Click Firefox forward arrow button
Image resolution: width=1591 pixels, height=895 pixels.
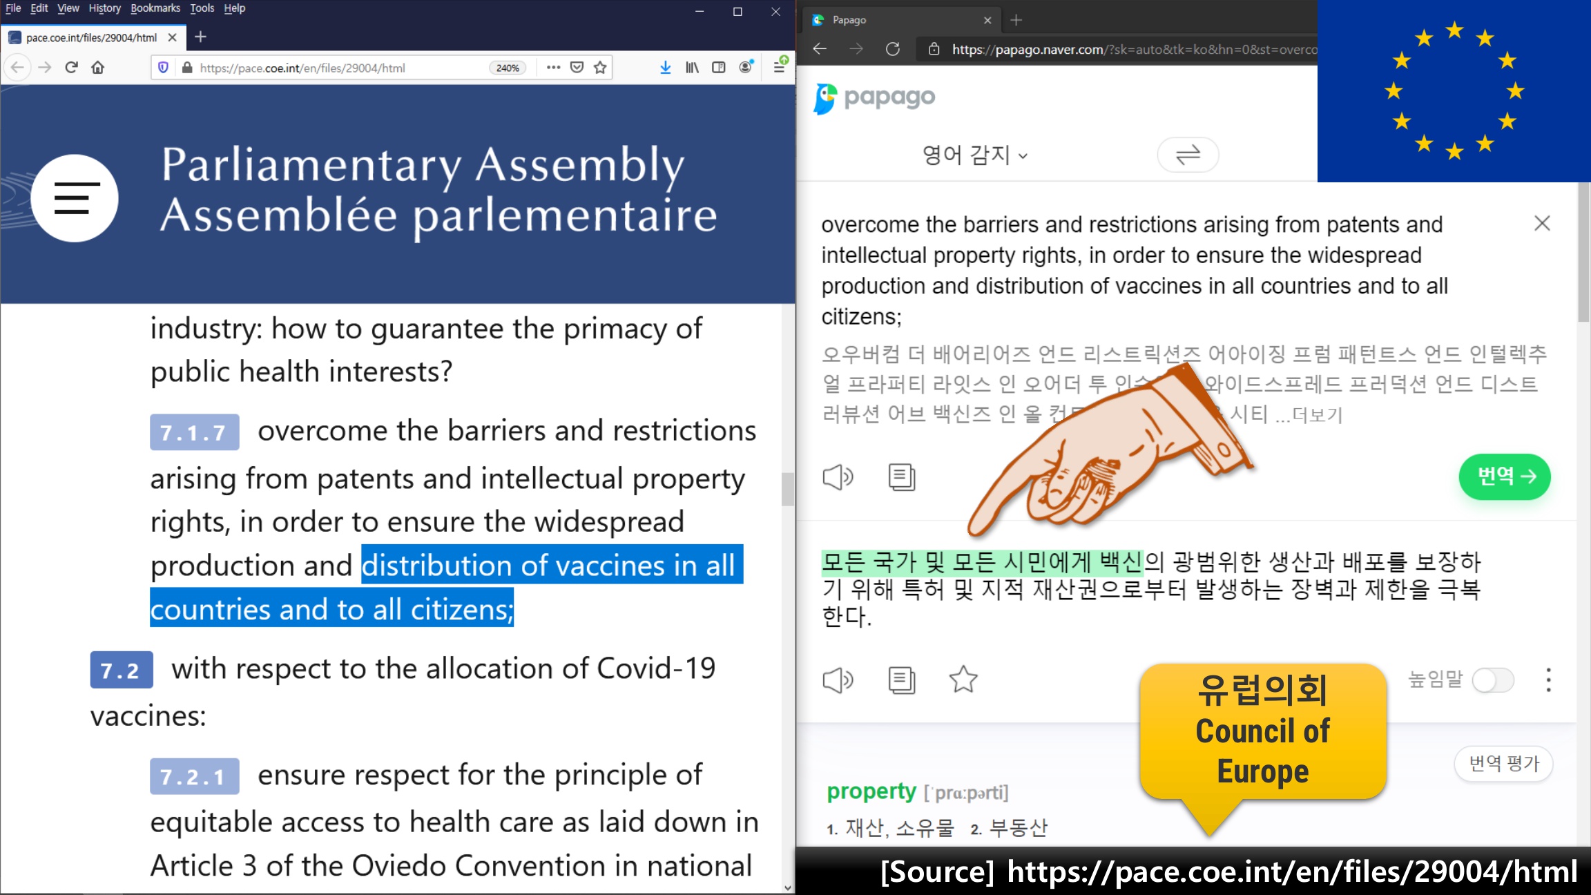(x=45, y=67)
